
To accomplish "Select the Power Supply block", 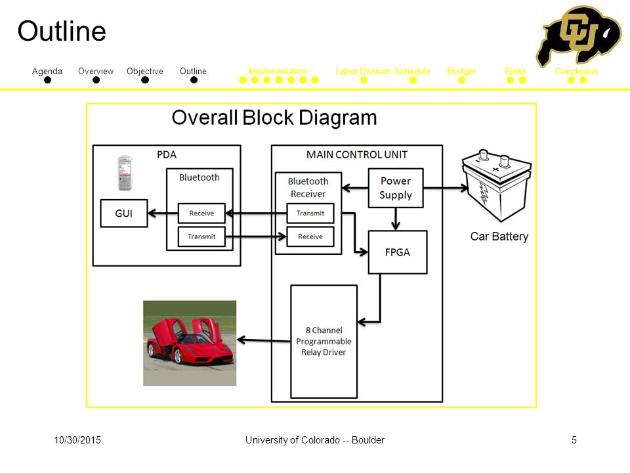I will tap(396, 188).
